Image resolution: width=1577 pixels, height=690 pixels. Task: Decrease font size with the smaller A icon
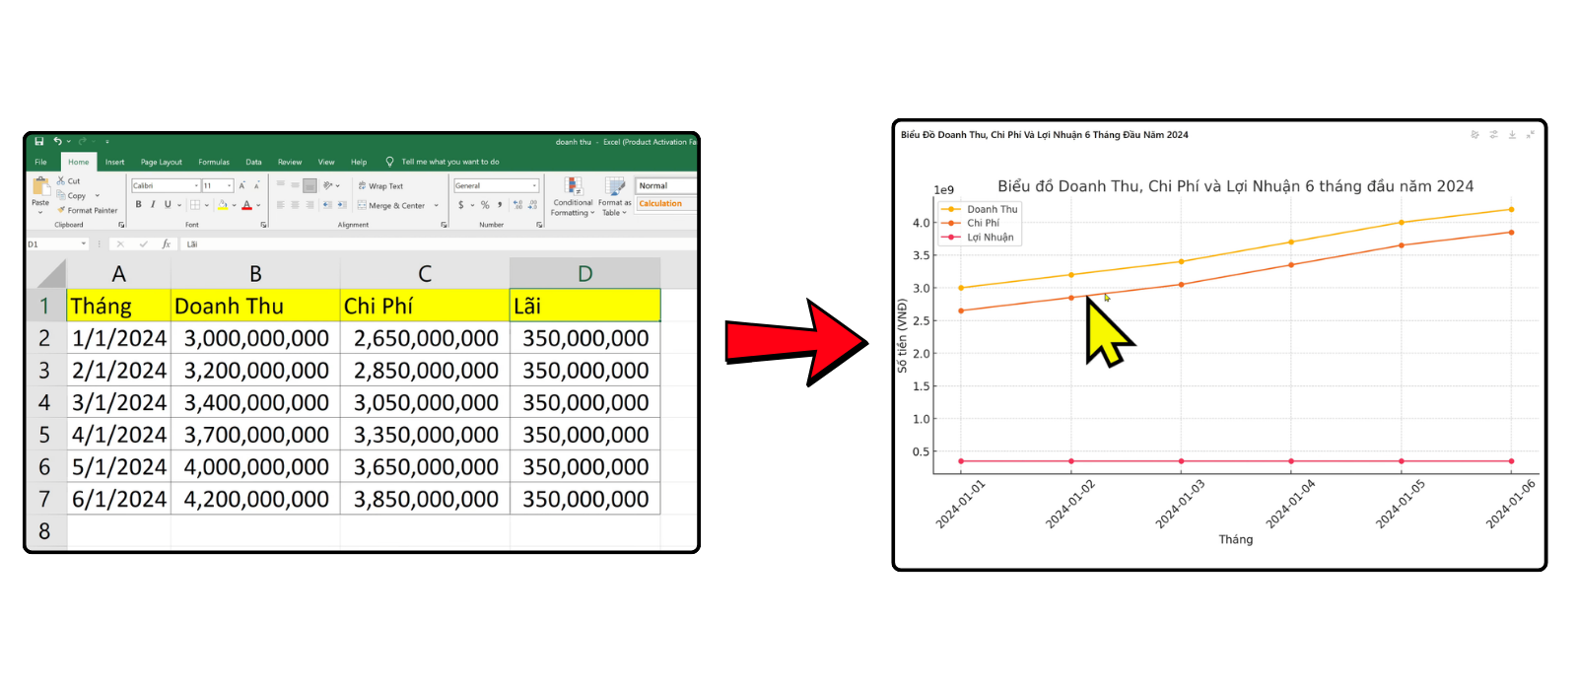[256, 185]
